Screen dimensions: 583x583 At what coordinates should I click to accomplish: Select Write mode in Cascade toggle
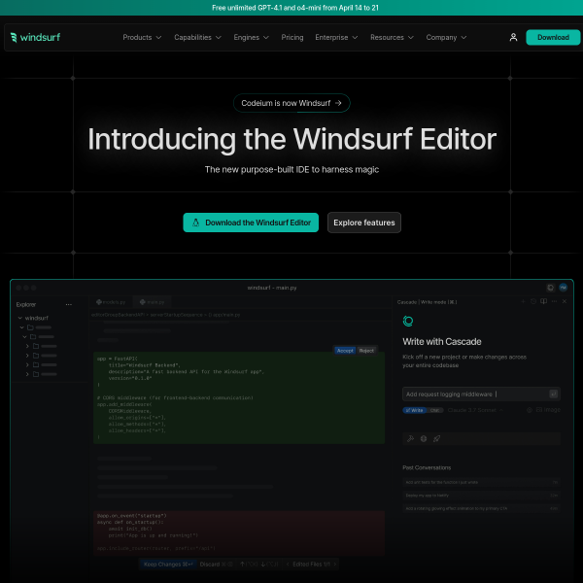414,410
